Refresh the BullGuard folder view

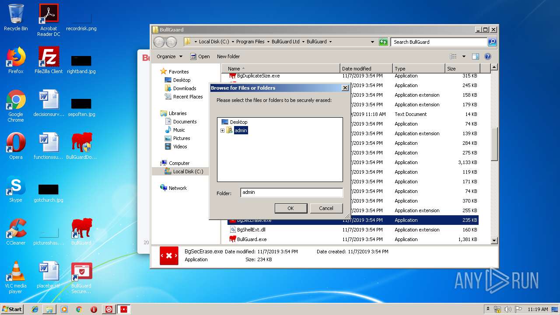click(x=383, y=42)
